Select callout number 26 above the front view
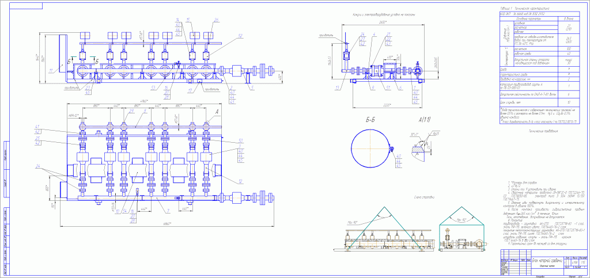590x278 pixels. 216,20
